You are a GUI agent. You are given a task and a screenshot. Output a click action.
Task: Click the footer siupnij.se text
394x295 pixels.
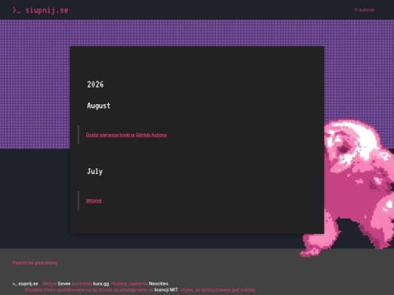(25, 284)
